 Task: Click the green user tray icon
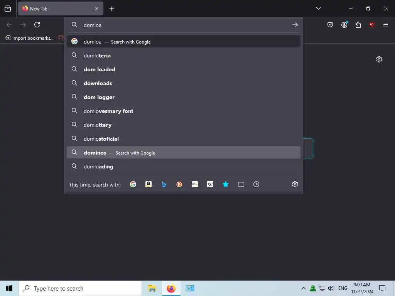point(312,288)
